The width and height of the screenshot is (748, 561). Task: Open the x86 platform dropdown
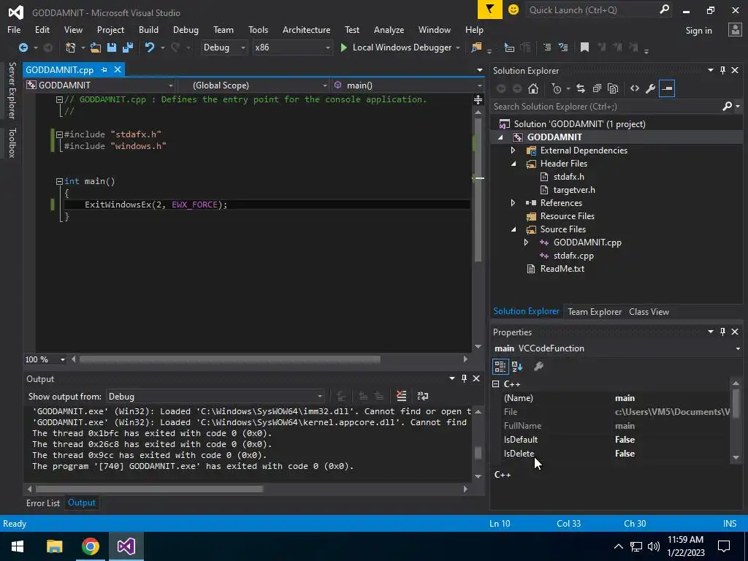[x=292, y=47]
